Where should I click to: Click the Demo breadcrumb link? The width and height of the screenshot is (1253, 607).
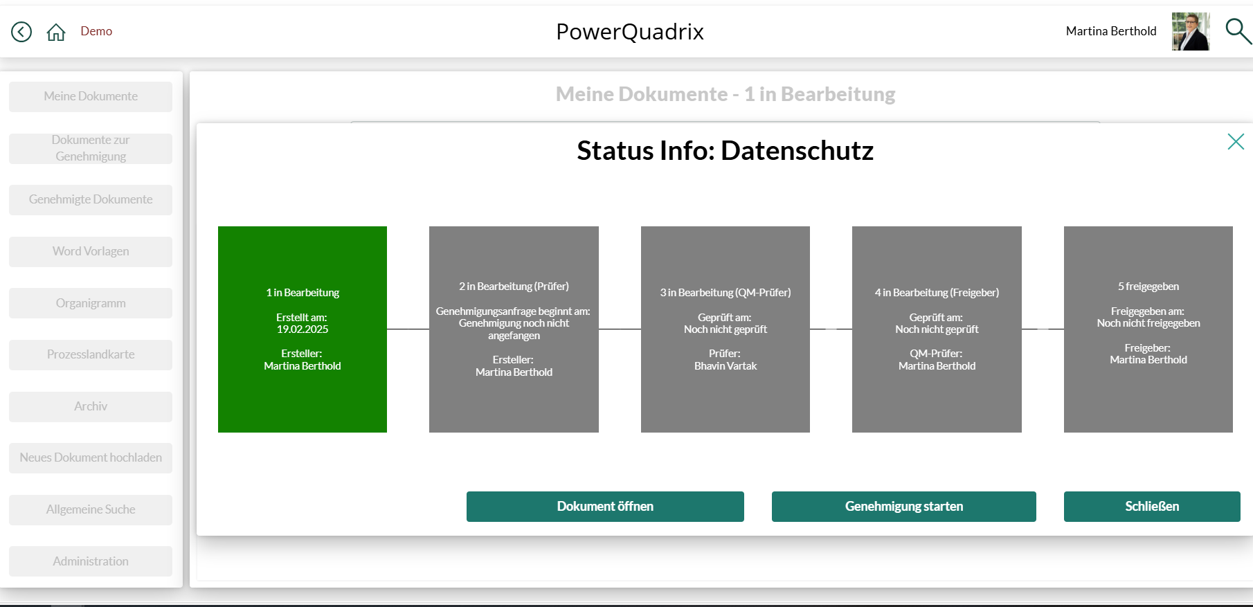(96, 31)
